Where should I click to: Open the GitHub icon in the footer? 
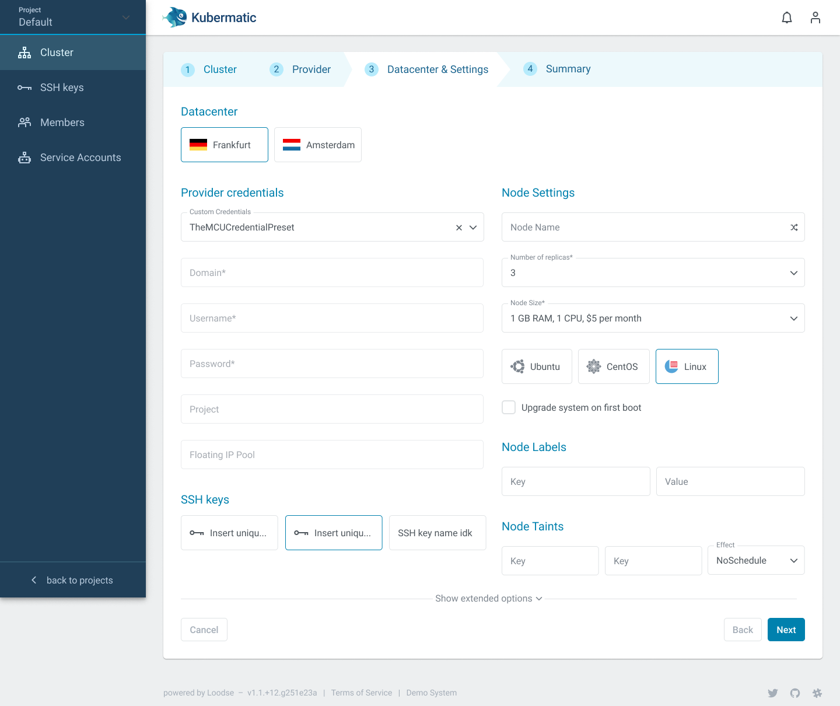795,693
